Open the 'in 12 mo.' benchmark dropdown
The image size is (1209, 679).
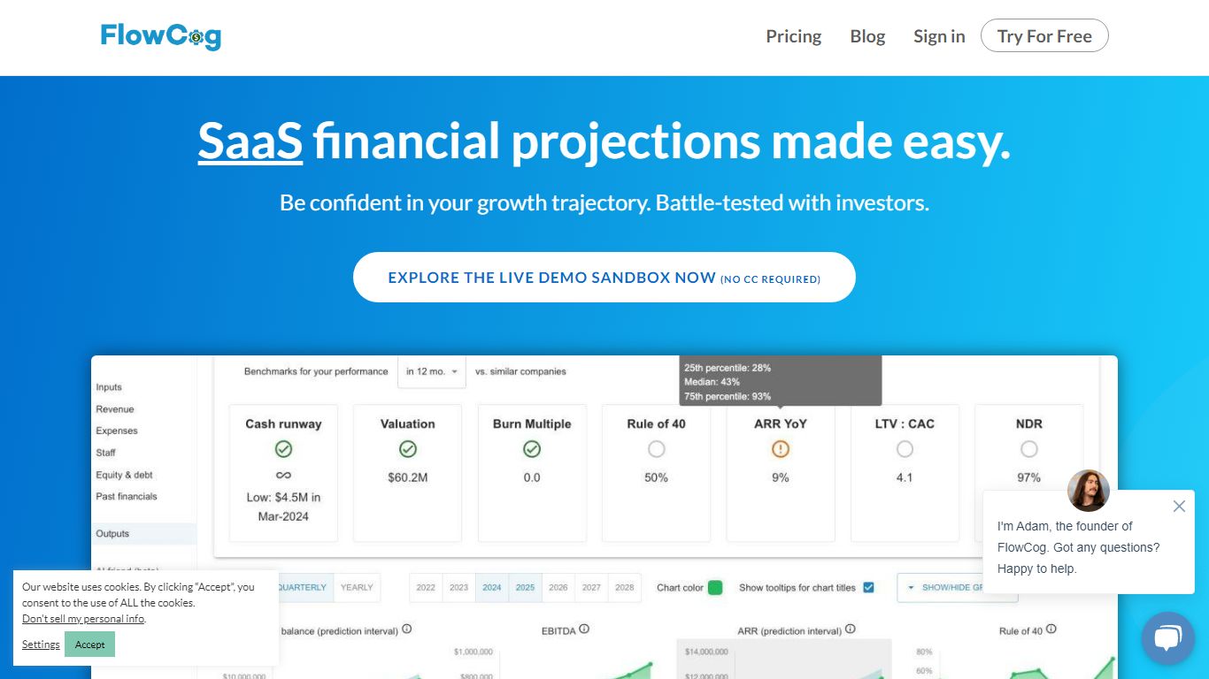point(432,371)
